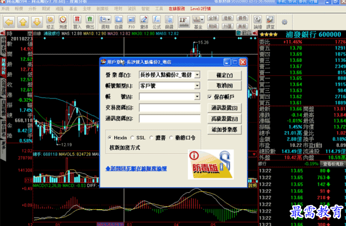Open the 在線服務 menu

pyautogui.click(x=177, y=9)
